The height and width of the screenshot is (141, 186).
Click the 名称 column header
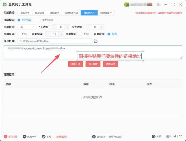click(8, 84)
